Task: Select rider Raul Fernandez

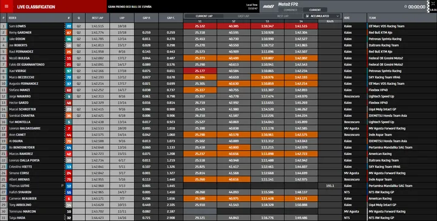Action: (x=21, y=51)
